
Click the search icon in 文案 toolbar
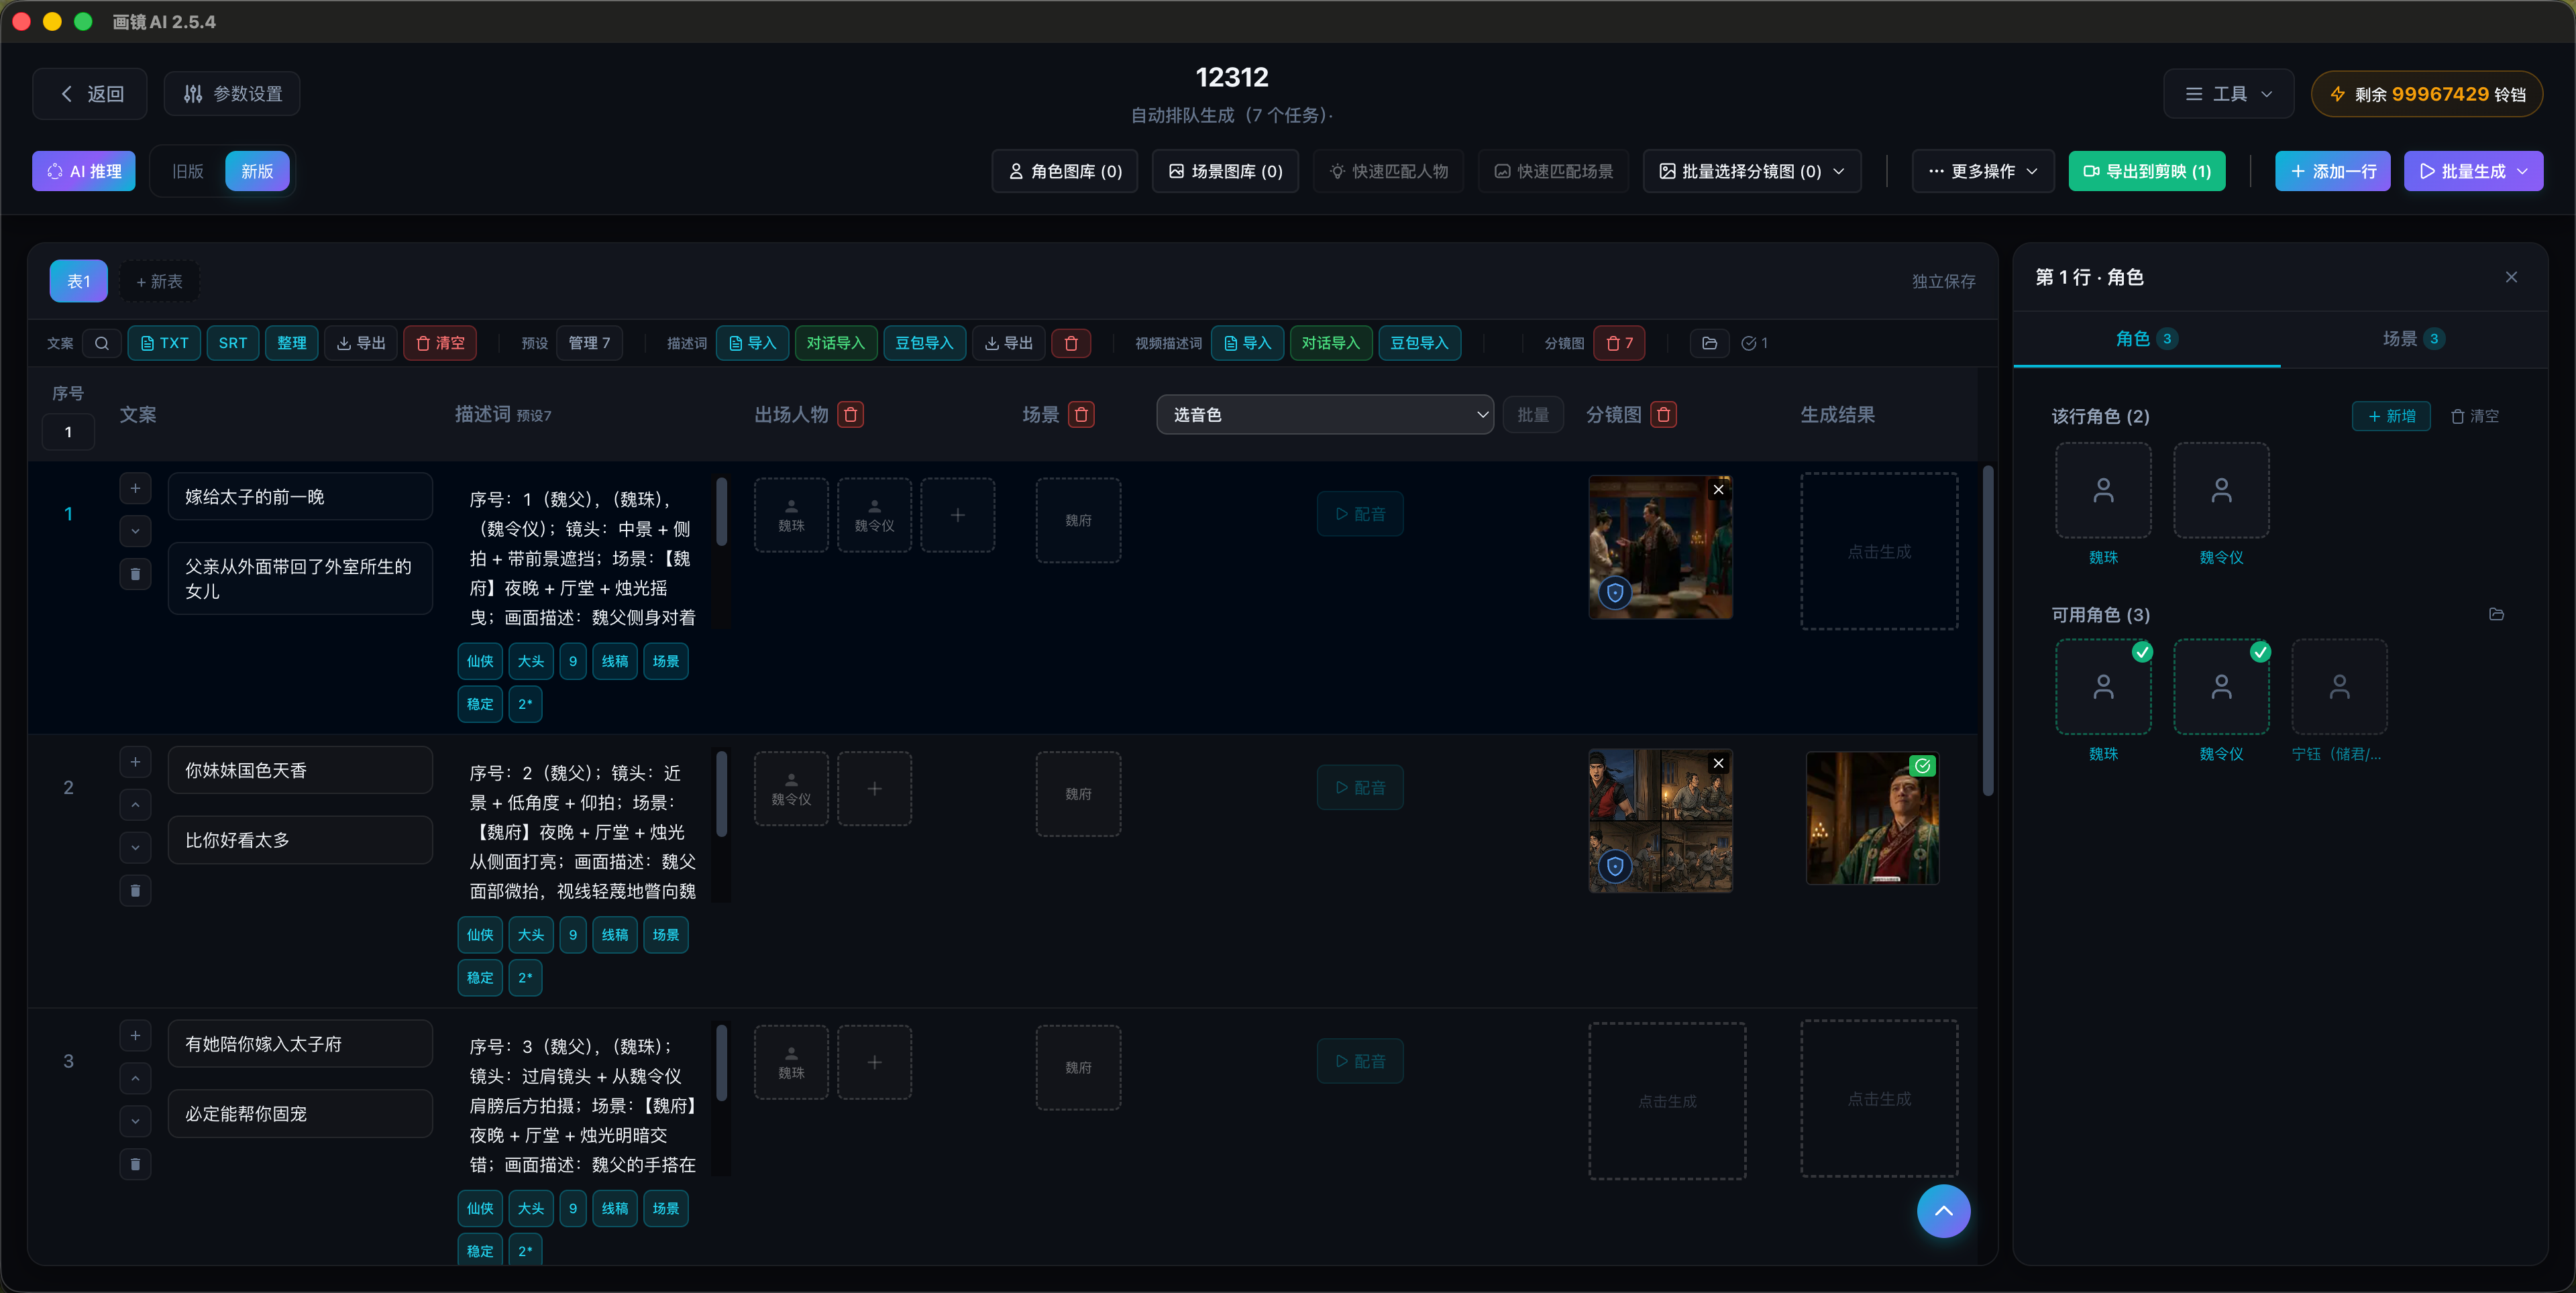[x=101, y=343]
